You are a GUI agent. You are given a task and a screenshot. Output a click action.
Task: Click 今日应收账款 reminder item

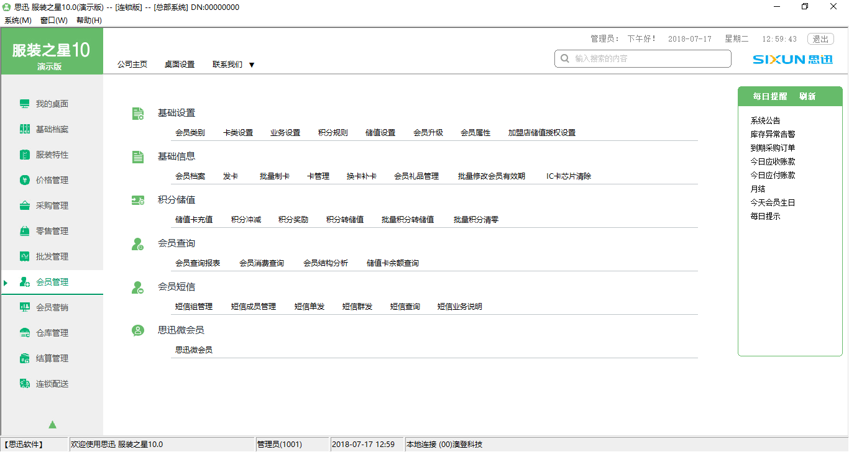point(773,161)
